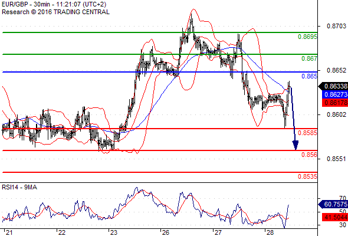
Task: Select the green 0.867 resistance label
Action: click(x=309, y=58)
